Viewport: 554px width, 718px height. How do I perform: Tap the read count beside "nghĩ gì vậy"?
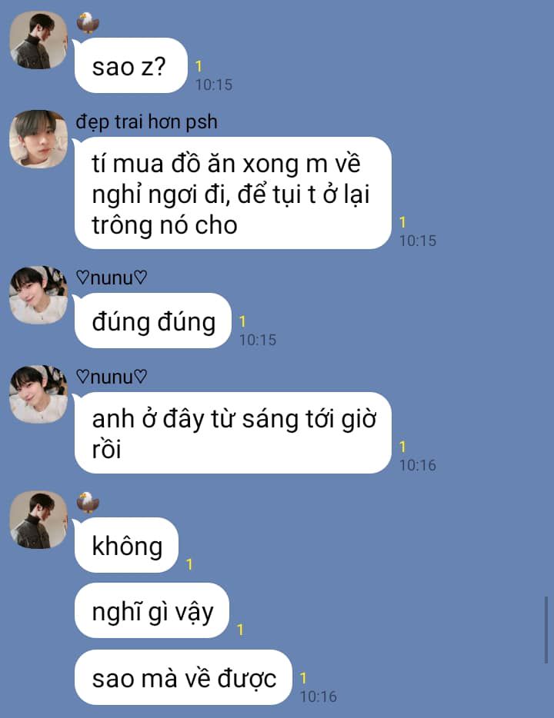[x=240, y=630]
